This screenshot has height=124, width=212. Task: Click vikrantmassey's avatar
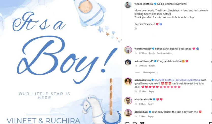128,50
